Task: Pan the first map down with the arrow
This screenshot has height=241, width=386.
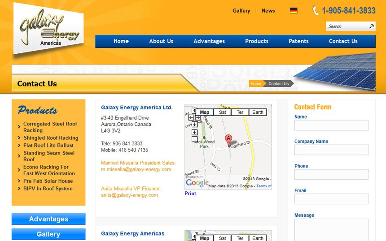Action: pyautogui.click(x=194, y=125)
